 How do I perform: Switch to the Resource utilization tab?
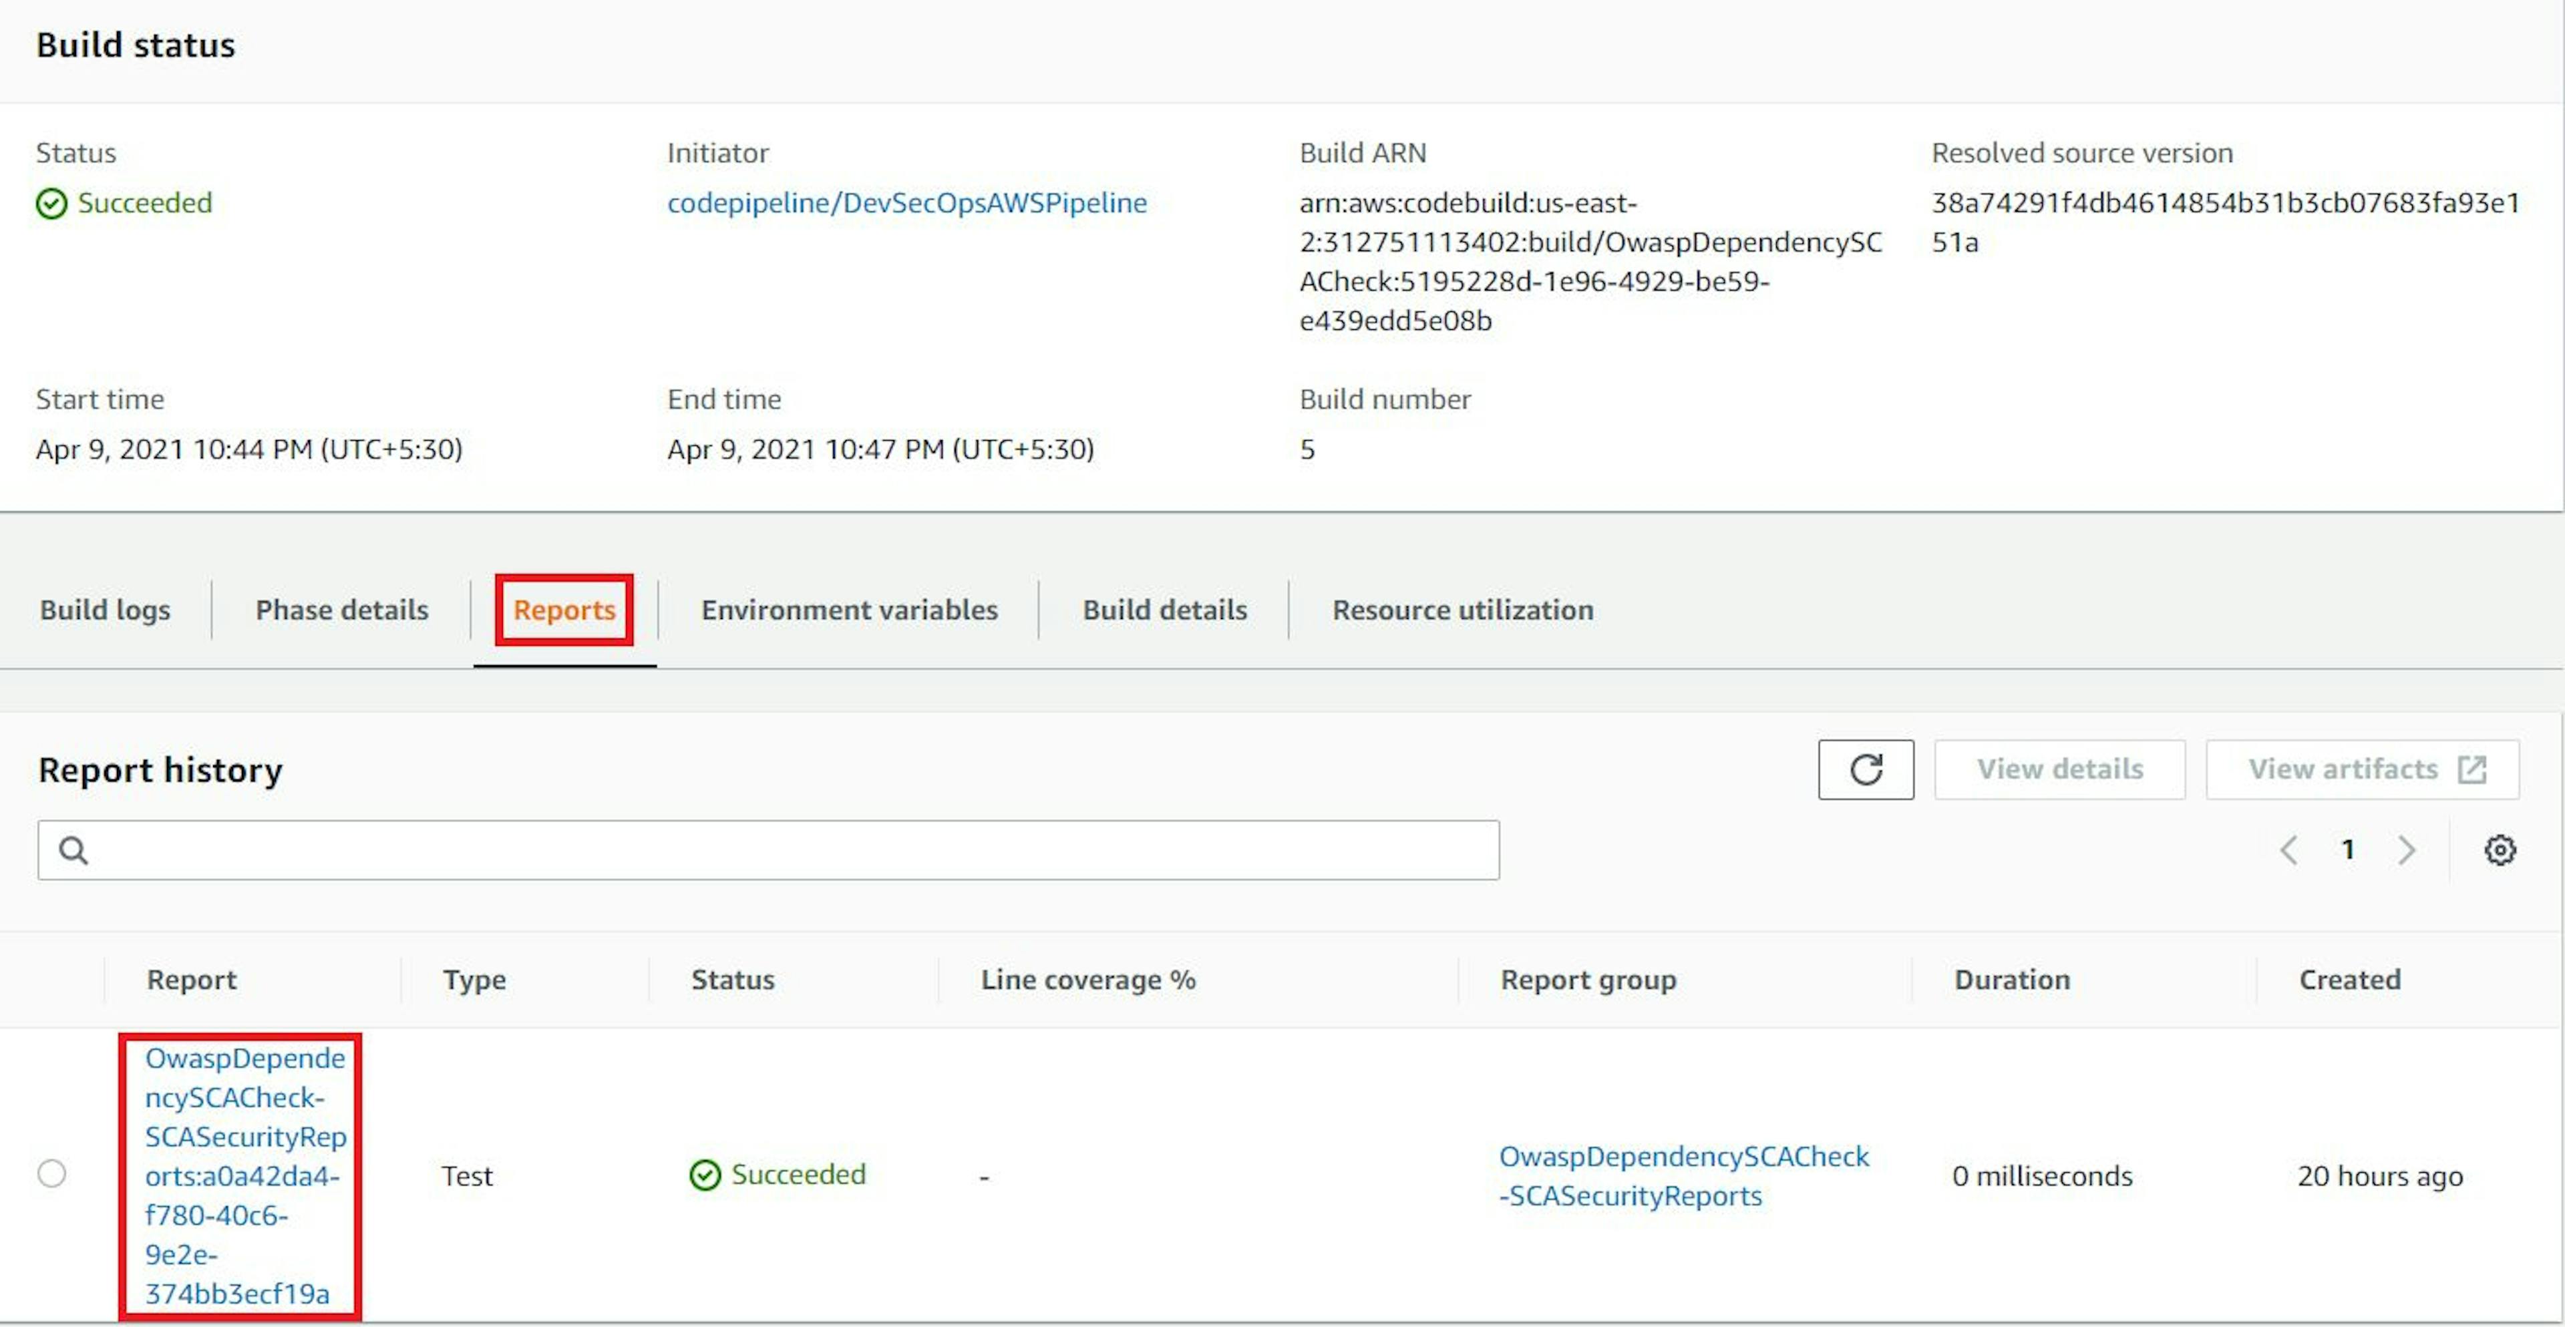[1463, 609]
